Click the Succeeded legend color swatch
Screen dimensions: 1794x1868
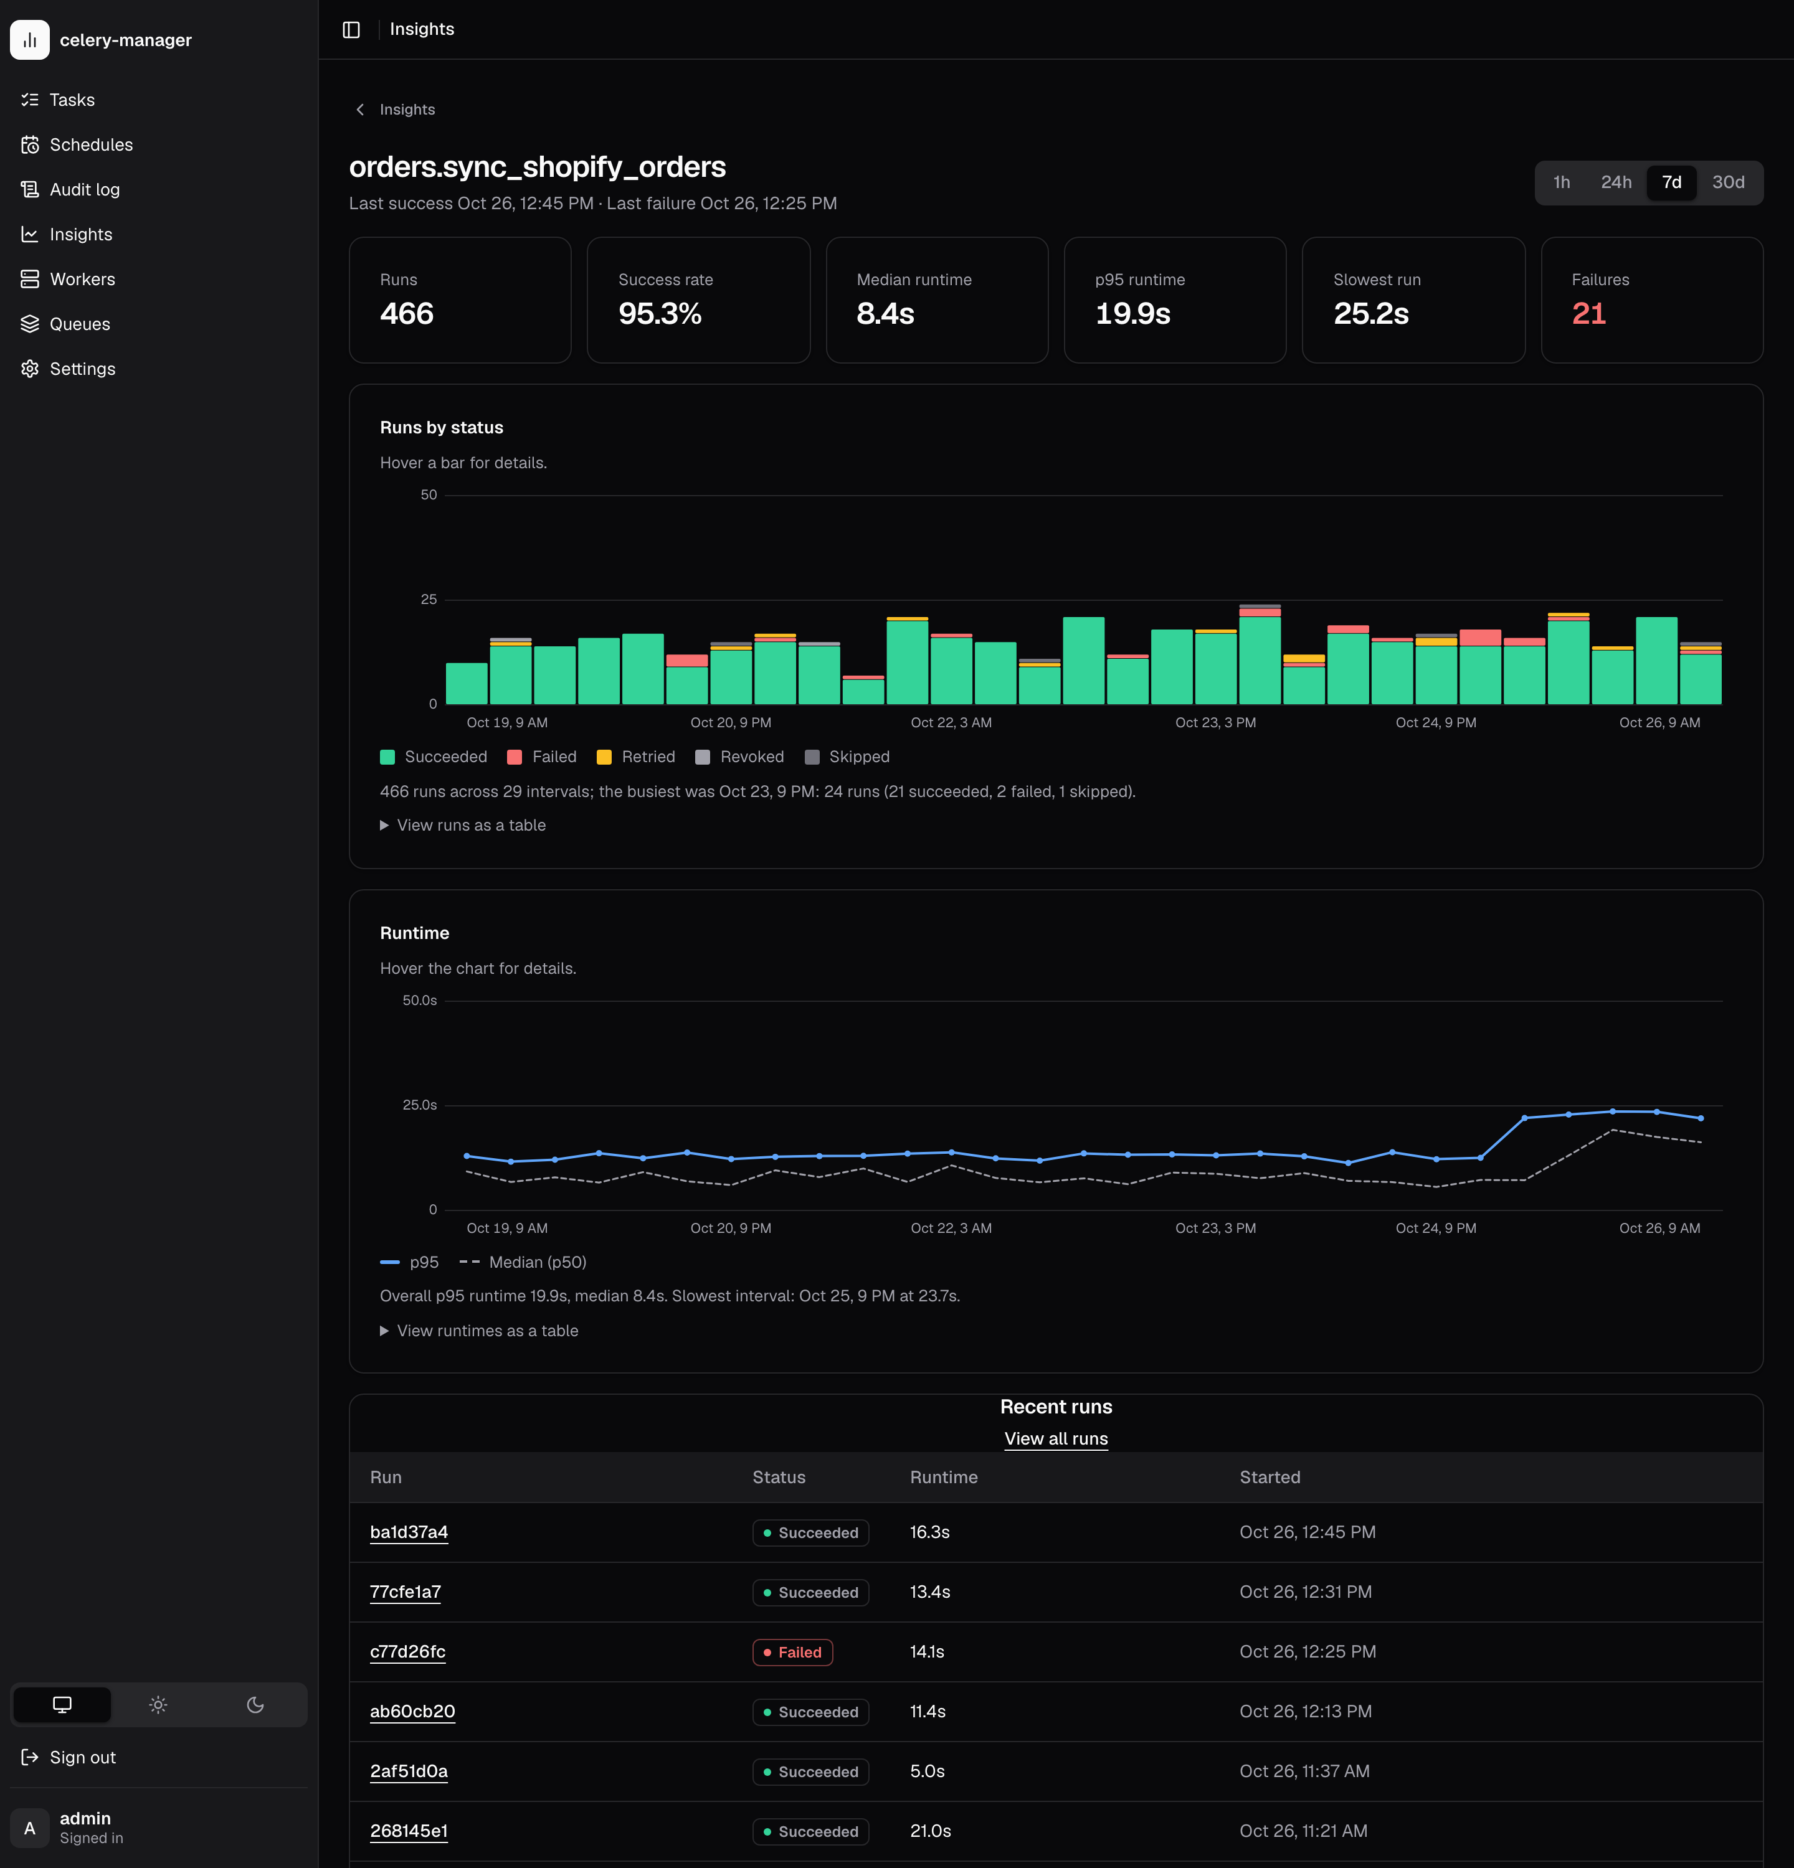click(387, 757)
